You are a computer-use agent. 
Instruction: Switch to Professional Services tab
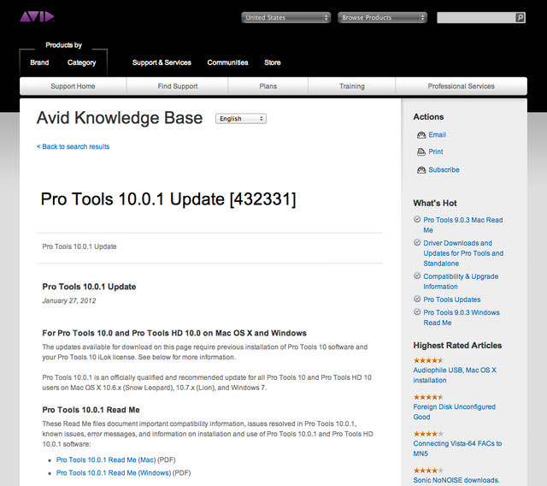click(x=462, y=86)
